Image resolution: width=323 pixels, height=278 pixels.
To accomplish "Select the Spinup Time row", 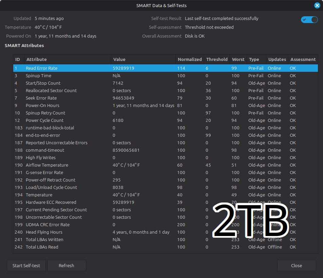I will (166, 76).
